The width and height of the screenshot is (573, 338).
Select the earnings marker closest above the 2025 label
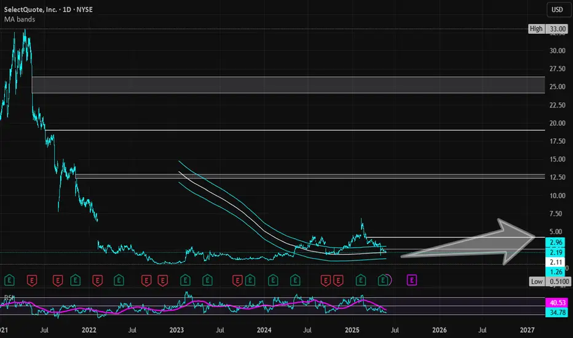[x=361, y=280]
